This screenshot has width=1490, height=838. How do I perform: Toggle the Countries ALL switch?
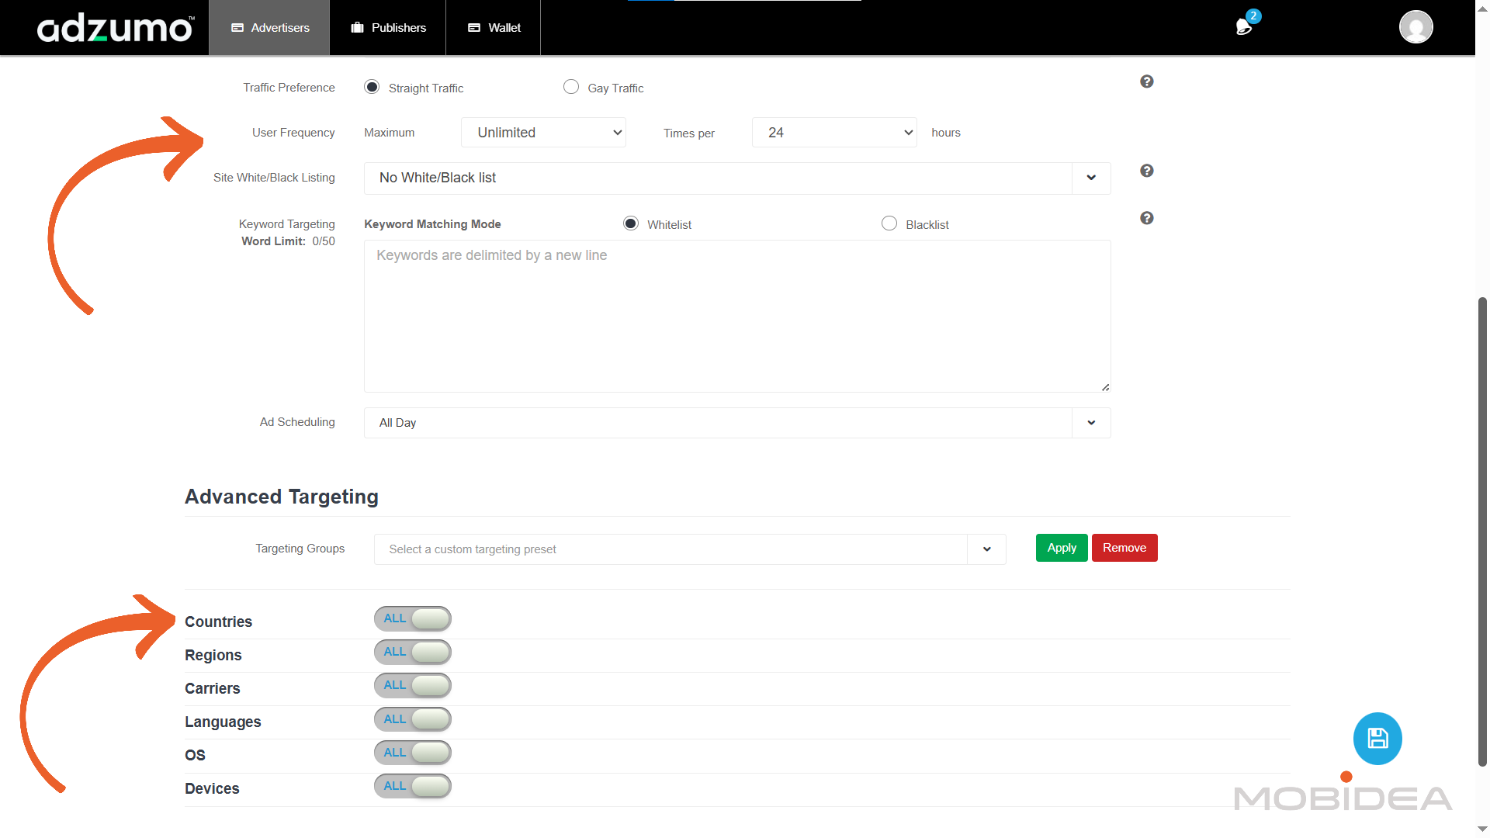coord(413,618)
